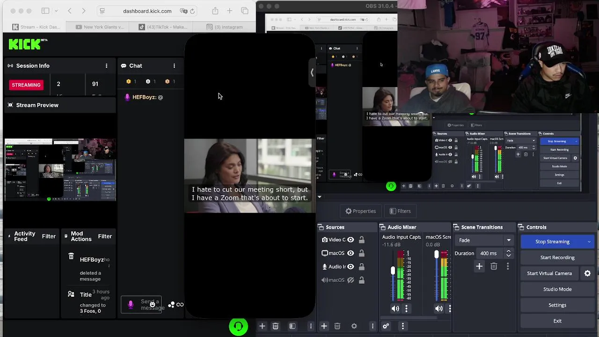Click Exit in OBS Controls
Viewport: 599px width, 337px height.
pyautogui.click(x=557, y=321)
